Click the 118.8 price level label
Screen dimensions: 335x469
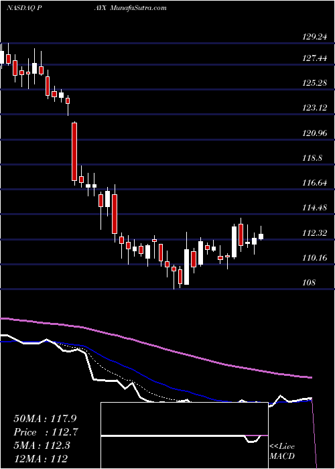[312, 157]
